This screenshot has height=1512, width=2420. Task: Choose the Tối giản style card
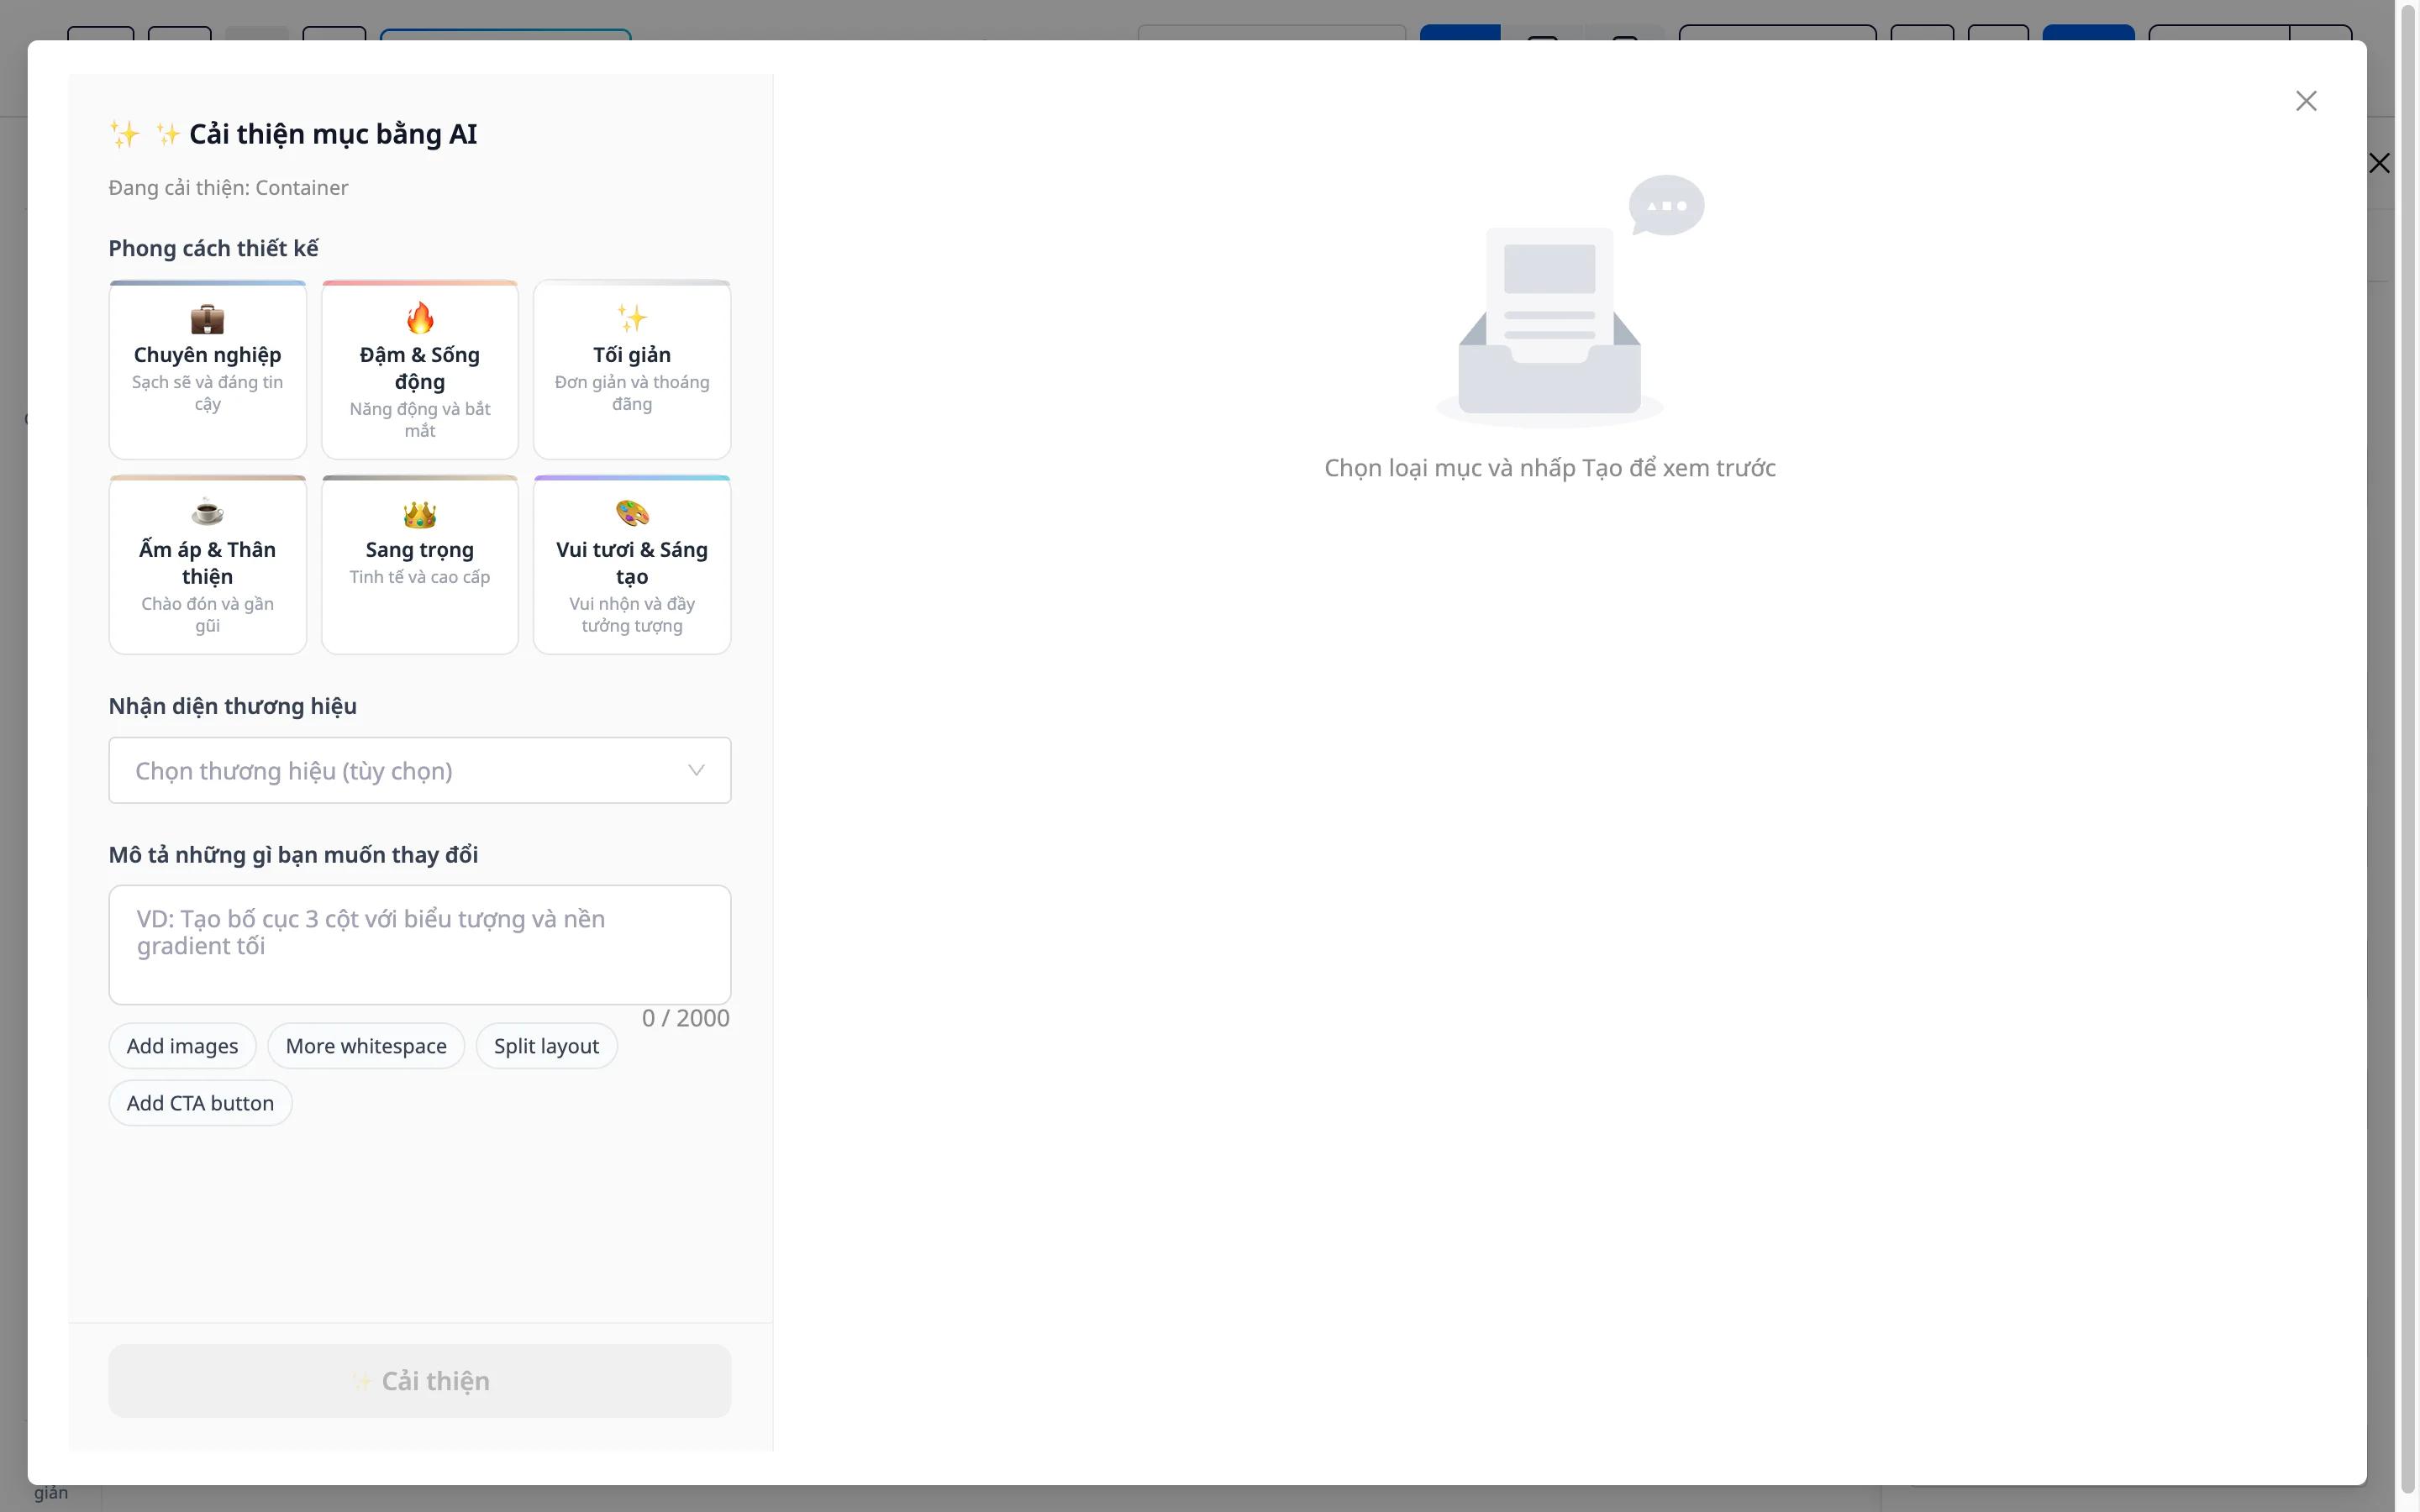(x=632, y=369)
